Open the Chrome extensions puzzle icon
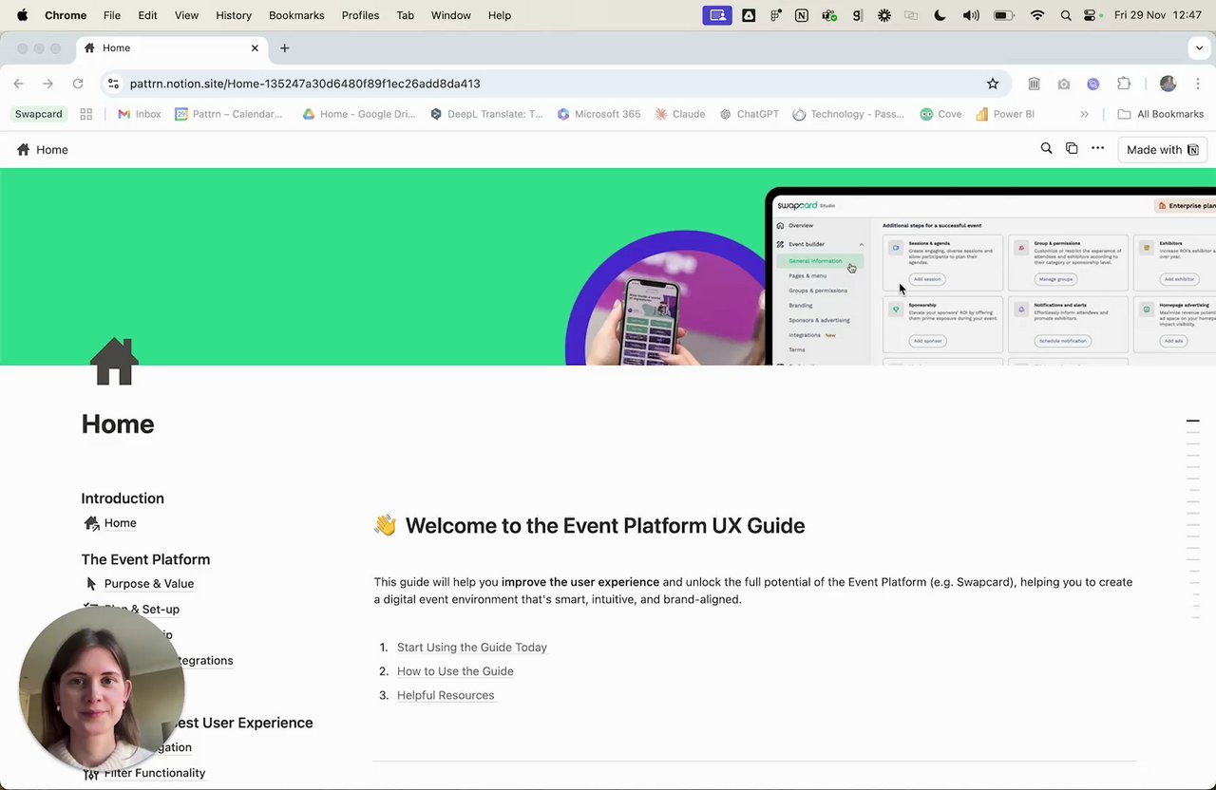1216x790 pixels. [1124, 84]
